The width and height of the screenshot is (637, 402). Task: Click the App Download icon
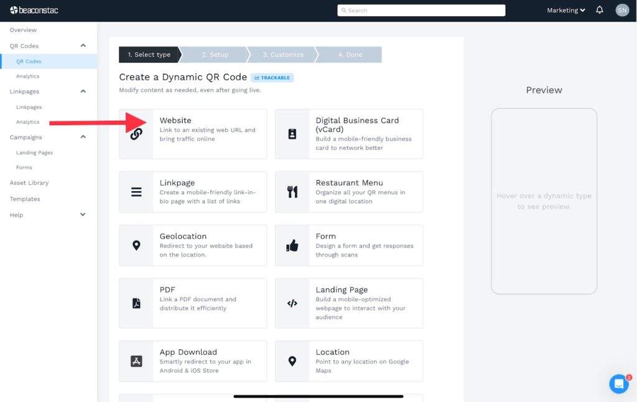pyautogui.click(x=137, y=360)
